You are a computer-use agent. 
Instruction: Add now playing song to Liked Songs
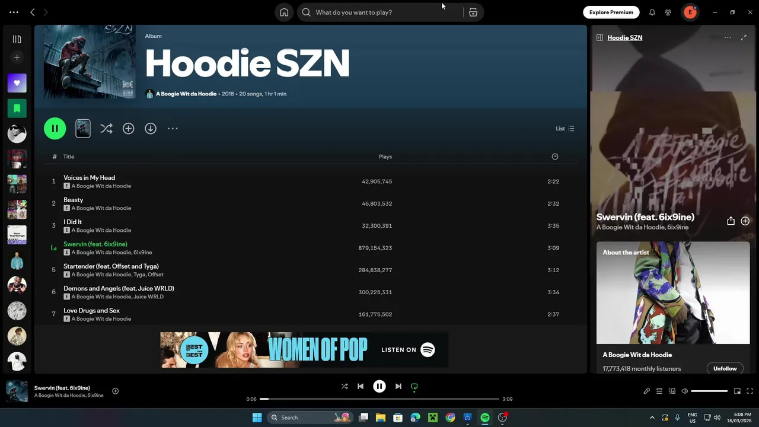coord(116,391)
